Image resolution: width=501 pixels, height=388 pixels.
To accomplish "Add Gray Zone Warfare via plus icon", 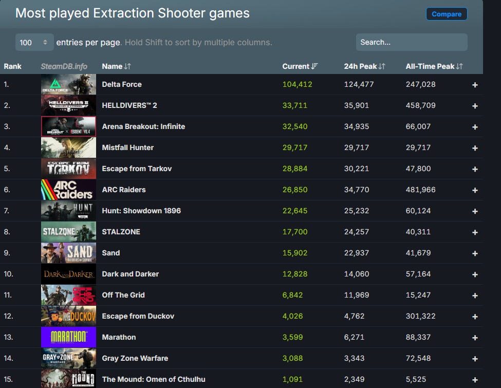I will click(x=475, y=359).
